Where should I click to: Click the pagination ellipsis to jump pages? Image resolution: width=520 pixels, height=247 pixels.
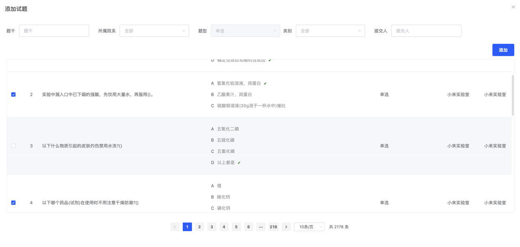(x=261, y=227)
